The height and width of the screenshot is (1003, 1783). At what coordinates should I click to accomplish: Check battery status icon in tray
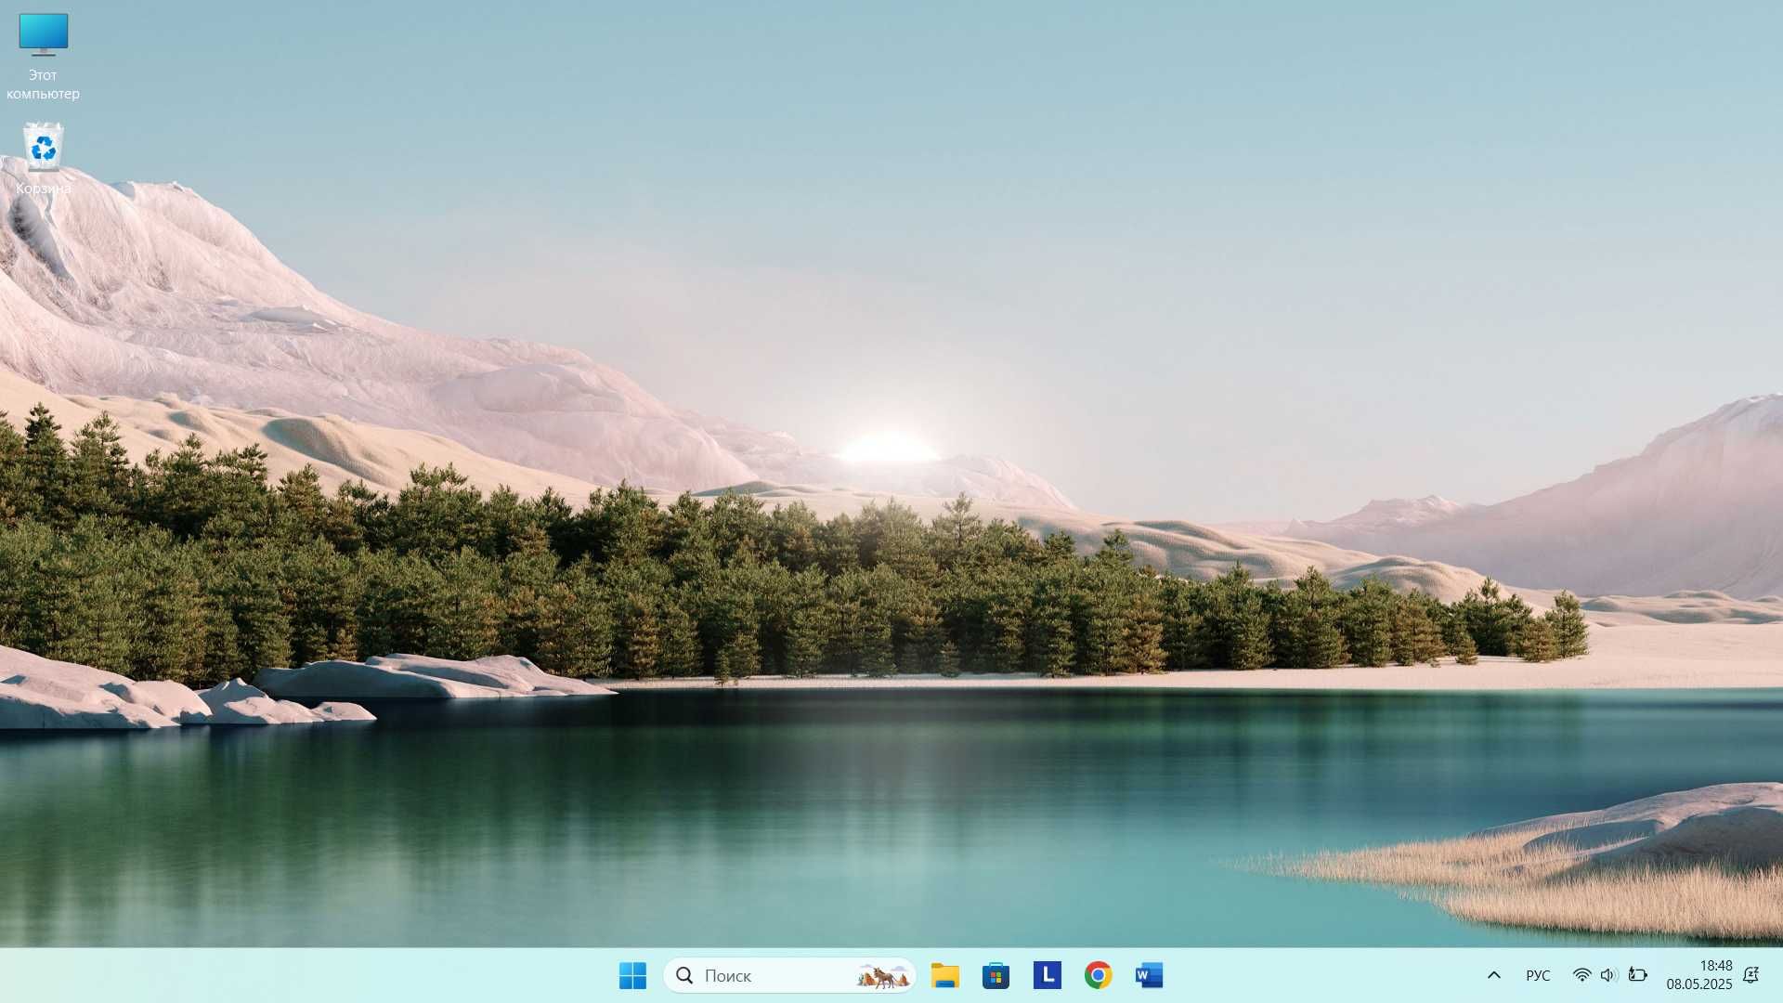point(1638,975)
